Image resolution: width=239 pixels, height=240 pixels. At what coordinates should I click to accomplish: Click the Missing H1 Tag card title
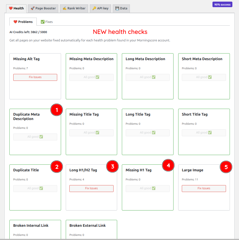pyautogui.click(x=139, y=170)
